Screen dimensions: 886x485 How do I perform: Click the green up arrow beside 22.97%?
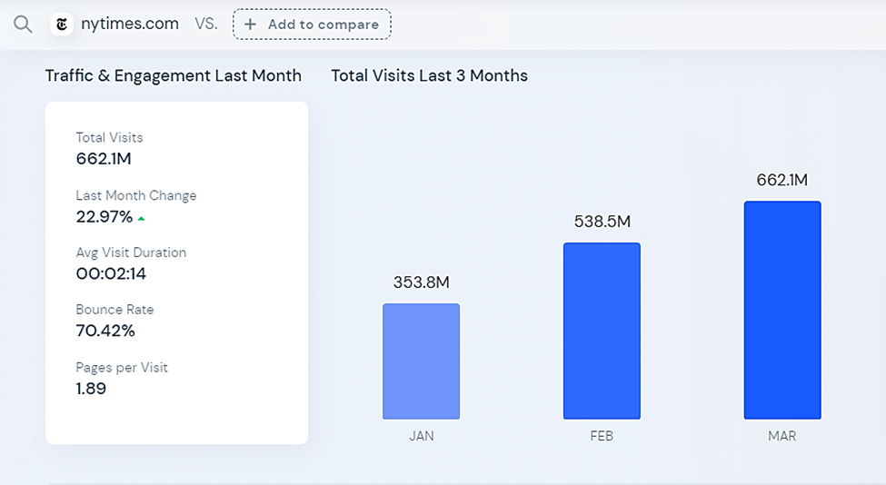(141, 219)
